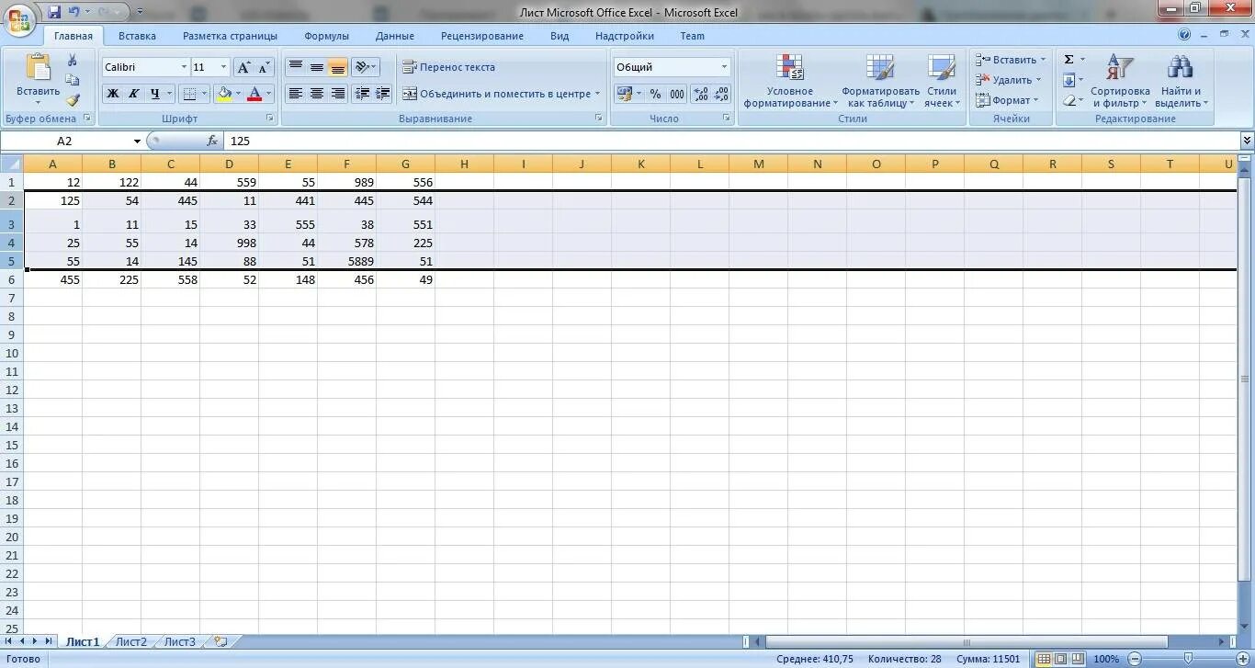1255x668 pixels.
Task: Open the Стили ячеек gallery
Action: point(942,81)
